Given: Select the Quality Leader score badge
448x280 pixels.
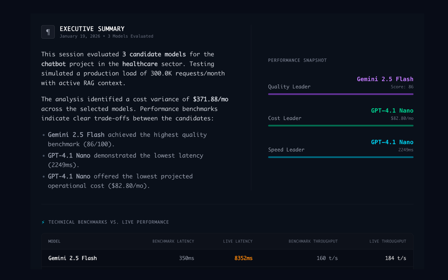Looking at the screenshot, I should 400,87.
